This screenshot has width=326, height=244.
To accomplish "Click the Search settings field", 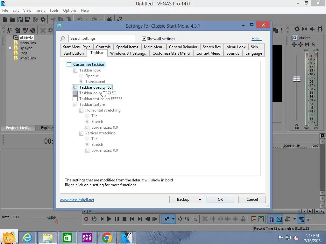I will point(102,38).
